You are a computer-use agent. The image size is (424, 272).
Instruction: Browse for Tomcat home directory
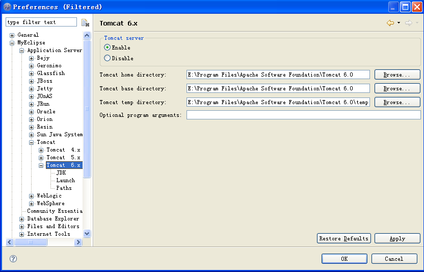[397, 75]
